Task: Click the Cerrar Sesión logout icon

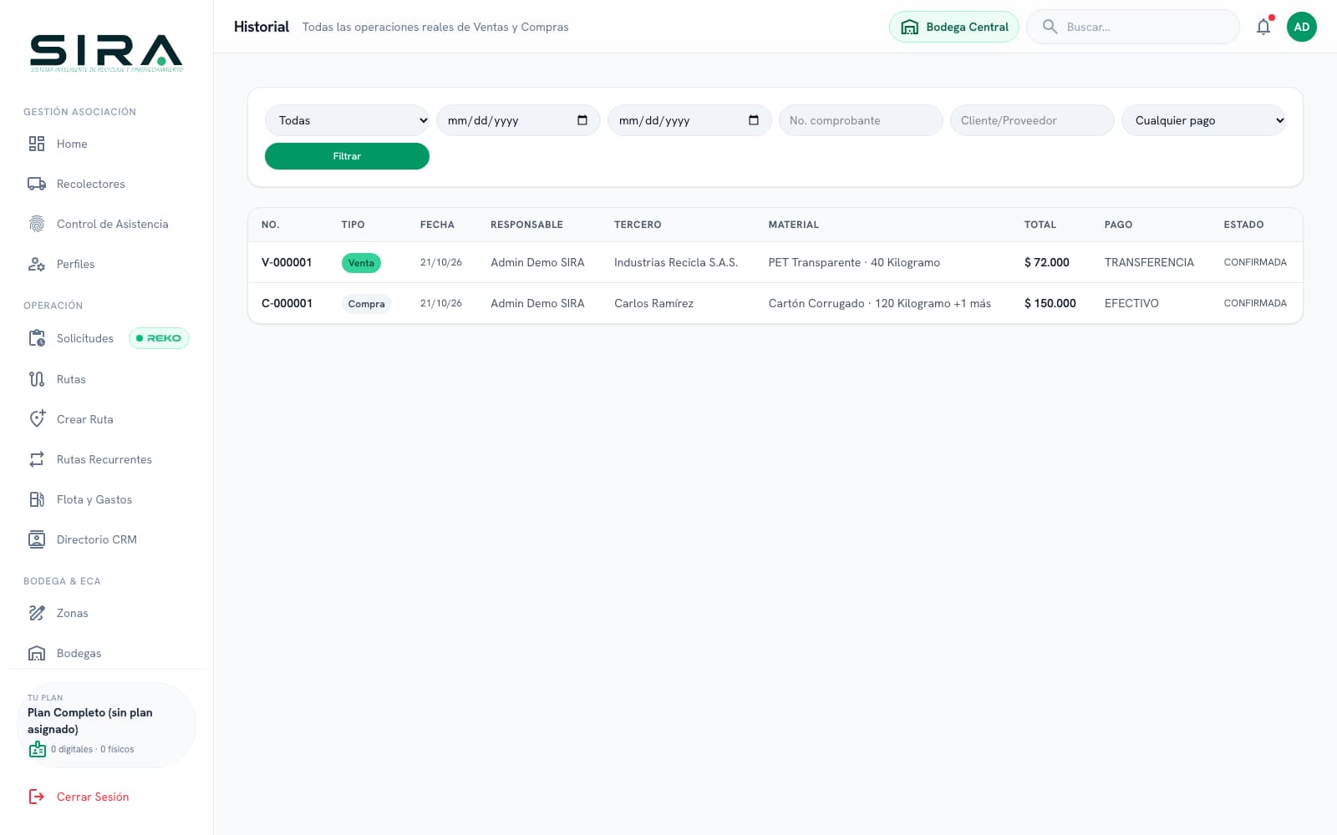Action: [x=37, y=797]
